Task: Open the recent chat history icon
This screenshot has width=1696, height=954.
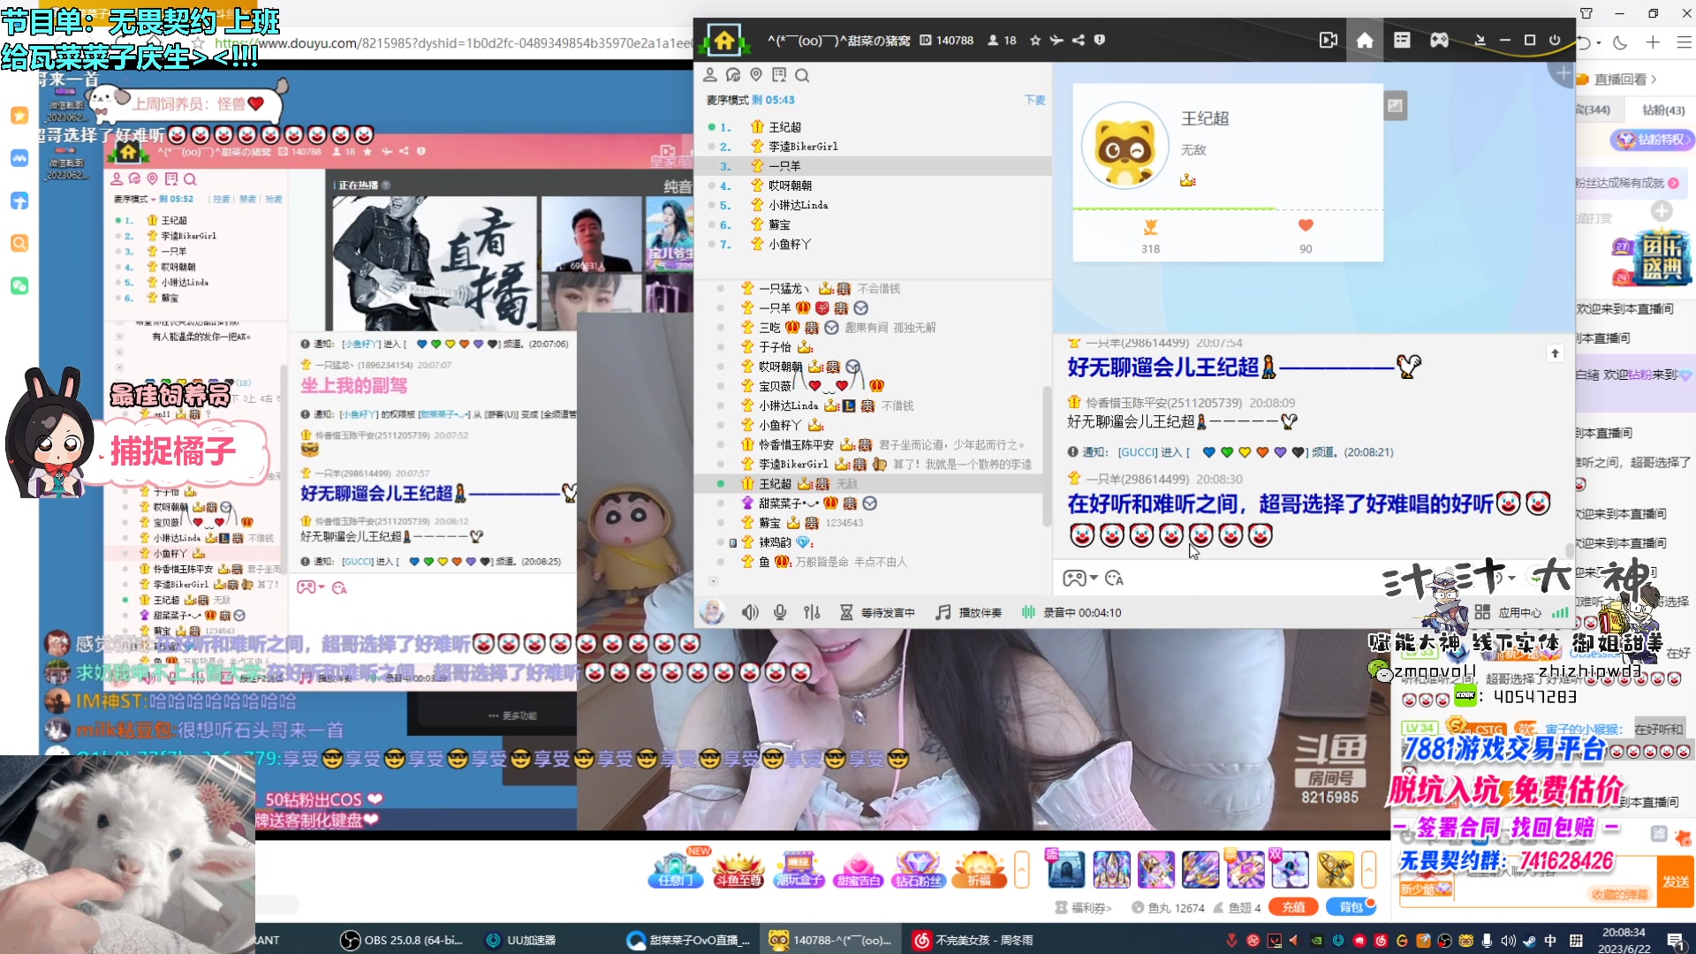Action: click(732, 75)
